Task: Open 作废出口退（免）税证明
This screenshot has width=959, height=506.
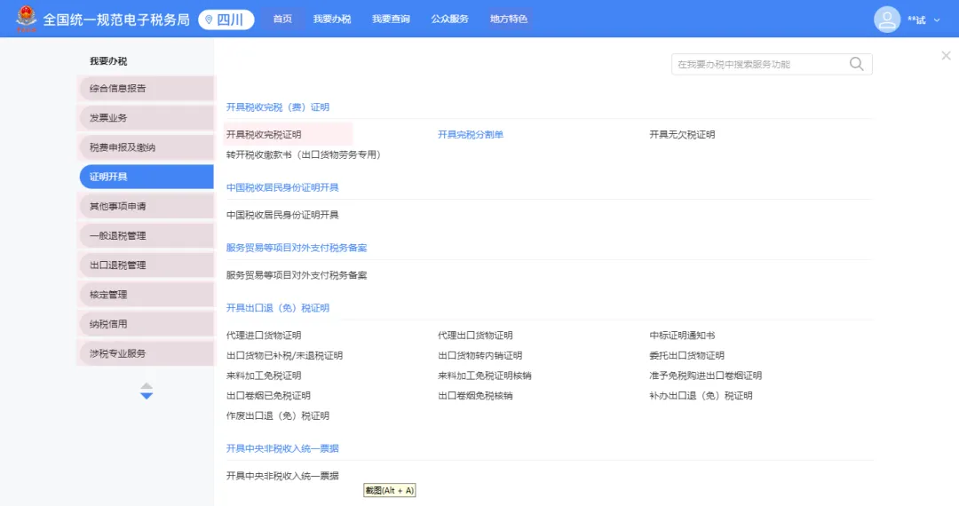Action: click(278, 415)
